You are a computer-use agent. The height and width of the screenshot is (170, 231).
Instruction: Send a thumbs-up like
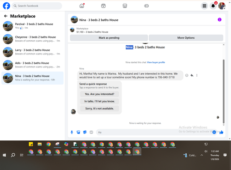[221, 132]
